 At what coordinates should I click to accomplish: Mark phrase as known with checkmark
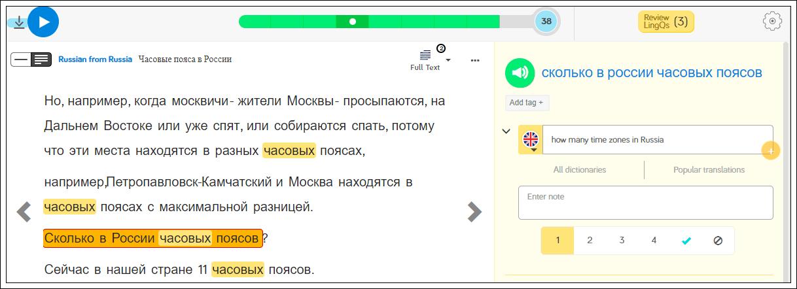[x=686, y=241]
